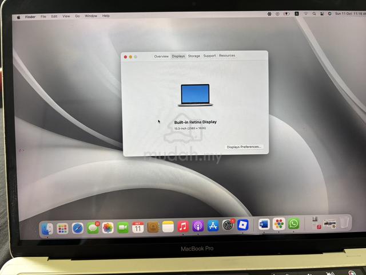Open the Trash in the Dock
The height and width of the screenshot is (275, 366).
tap(344, 222)
